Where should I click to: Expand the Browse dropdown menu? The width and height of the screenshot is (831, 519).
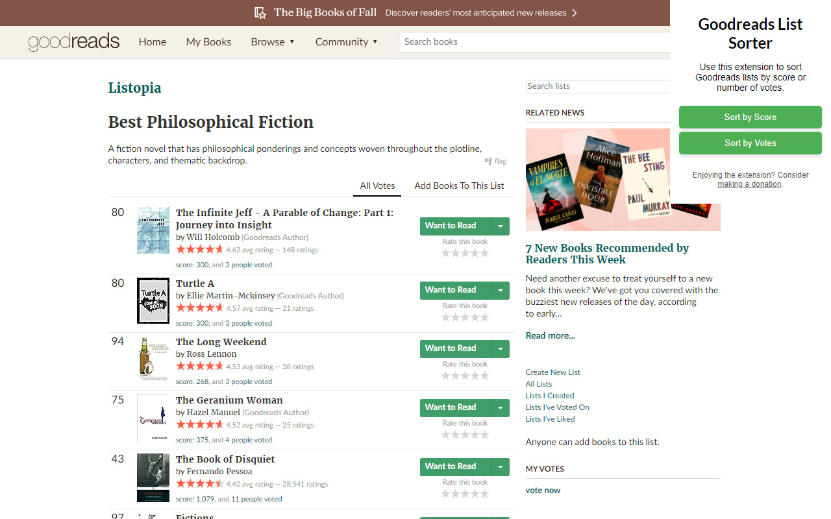point(272,42)
